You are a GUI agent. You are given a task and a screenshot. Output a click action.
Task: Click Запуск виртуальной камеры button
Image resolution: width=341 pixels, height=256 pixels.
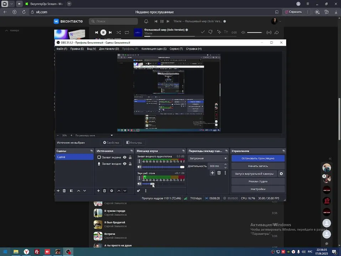pos(254,174)
